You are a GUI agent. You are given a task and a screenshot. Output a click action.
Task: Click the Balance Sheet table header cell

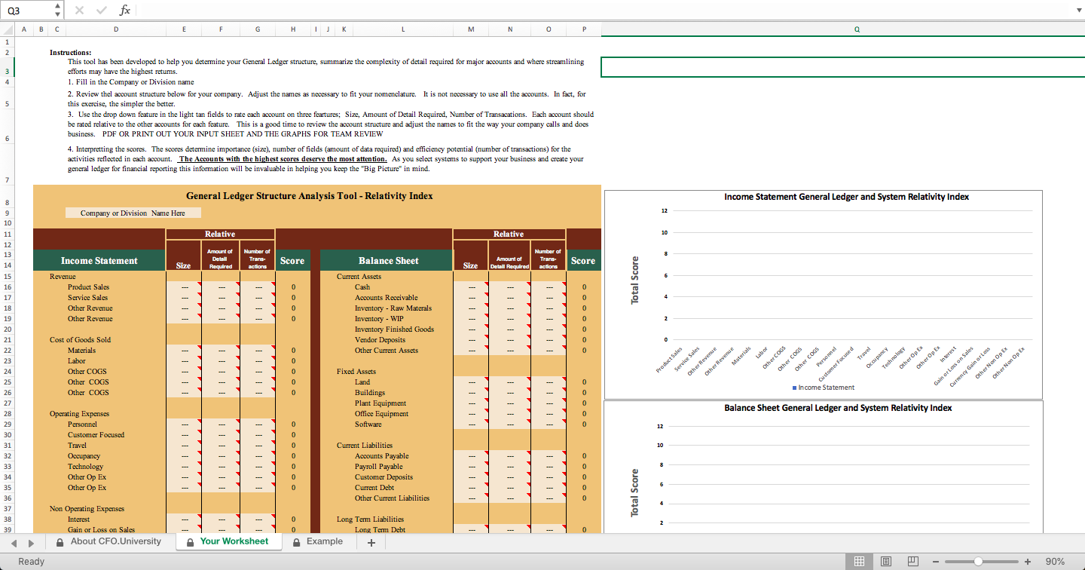pos(387,261)
